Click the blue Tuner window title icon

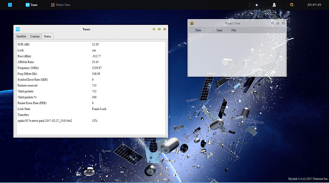pos(18,29)
